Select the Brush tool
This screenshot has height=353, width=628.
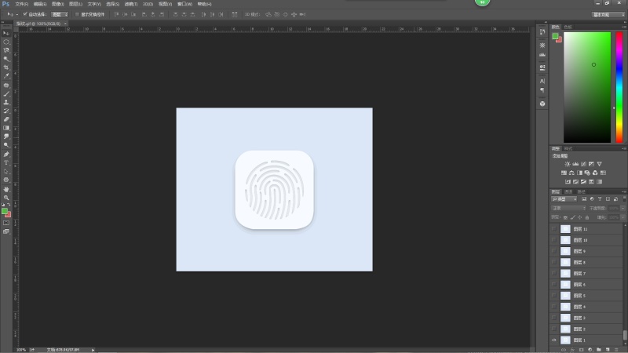click(6, 93)
